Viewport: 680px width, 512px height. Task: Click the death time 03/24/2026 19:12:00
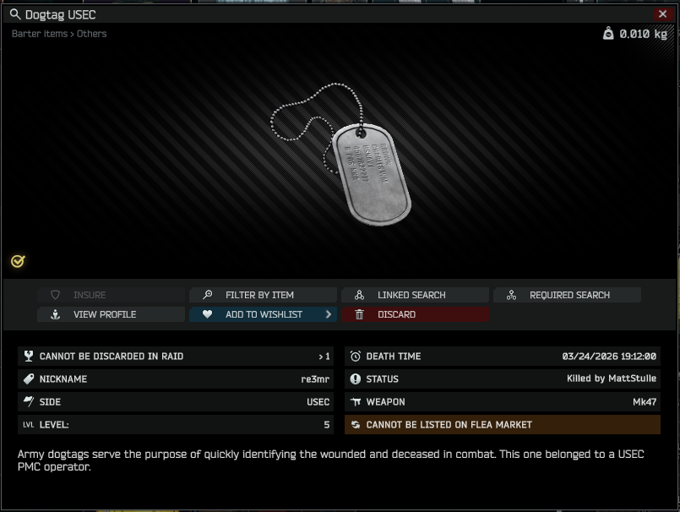(609, 357)
